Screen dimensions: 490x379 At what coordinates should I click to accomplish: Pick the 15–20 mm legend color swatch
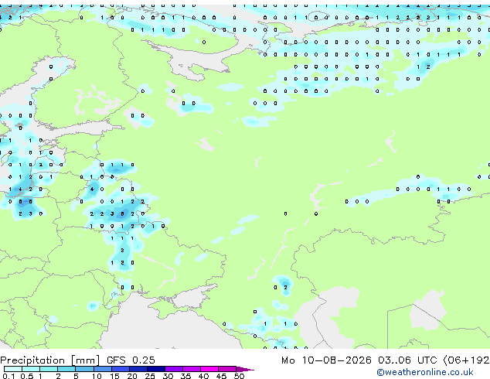click(x=120, y=369)
